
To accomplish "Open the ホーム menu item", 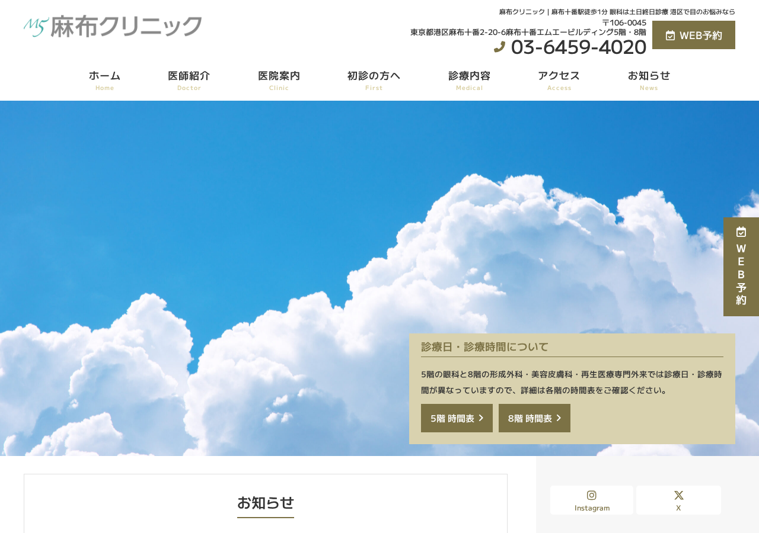I will [x=104, y=80].
